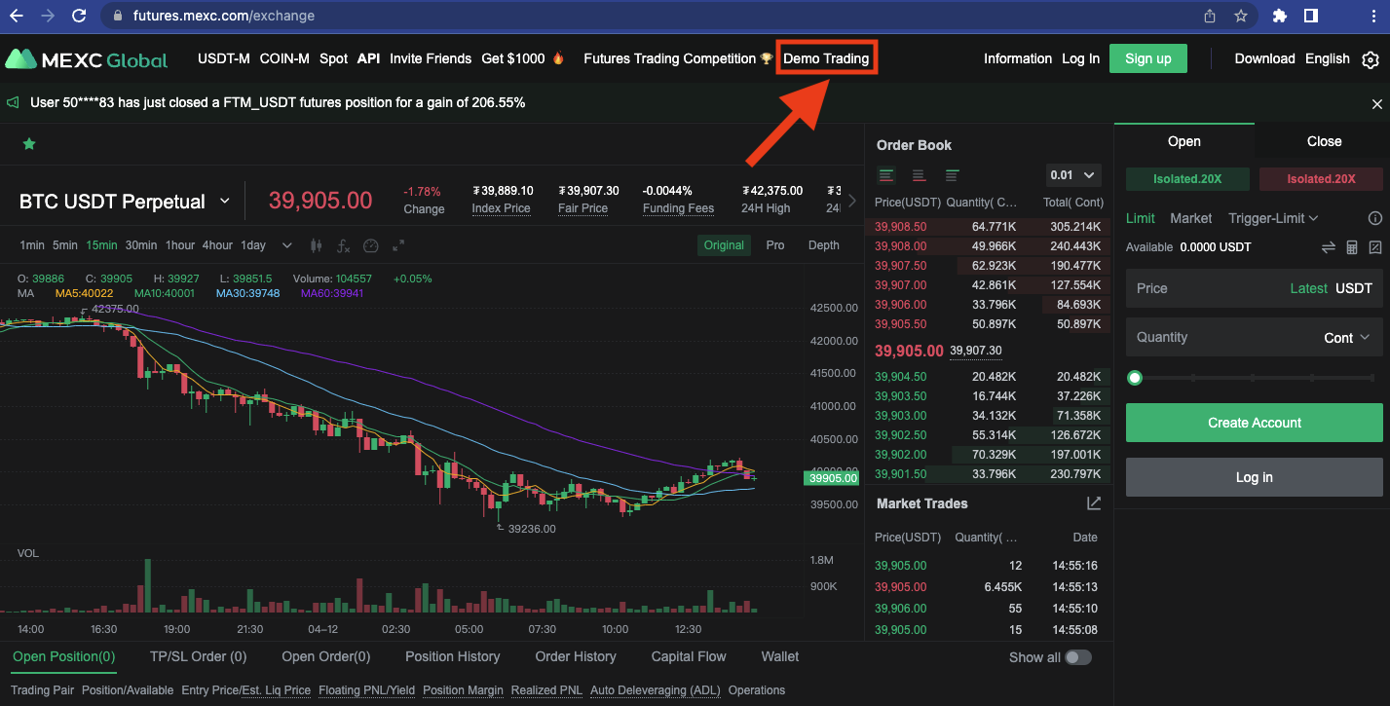Click green Isolated.20X leverage button

click(x=1187, y=179)
